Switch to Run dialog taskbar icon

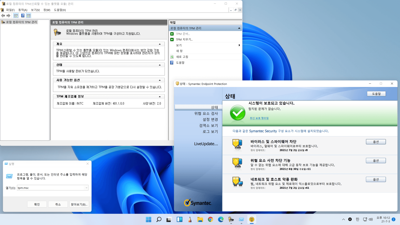[241, 219]
